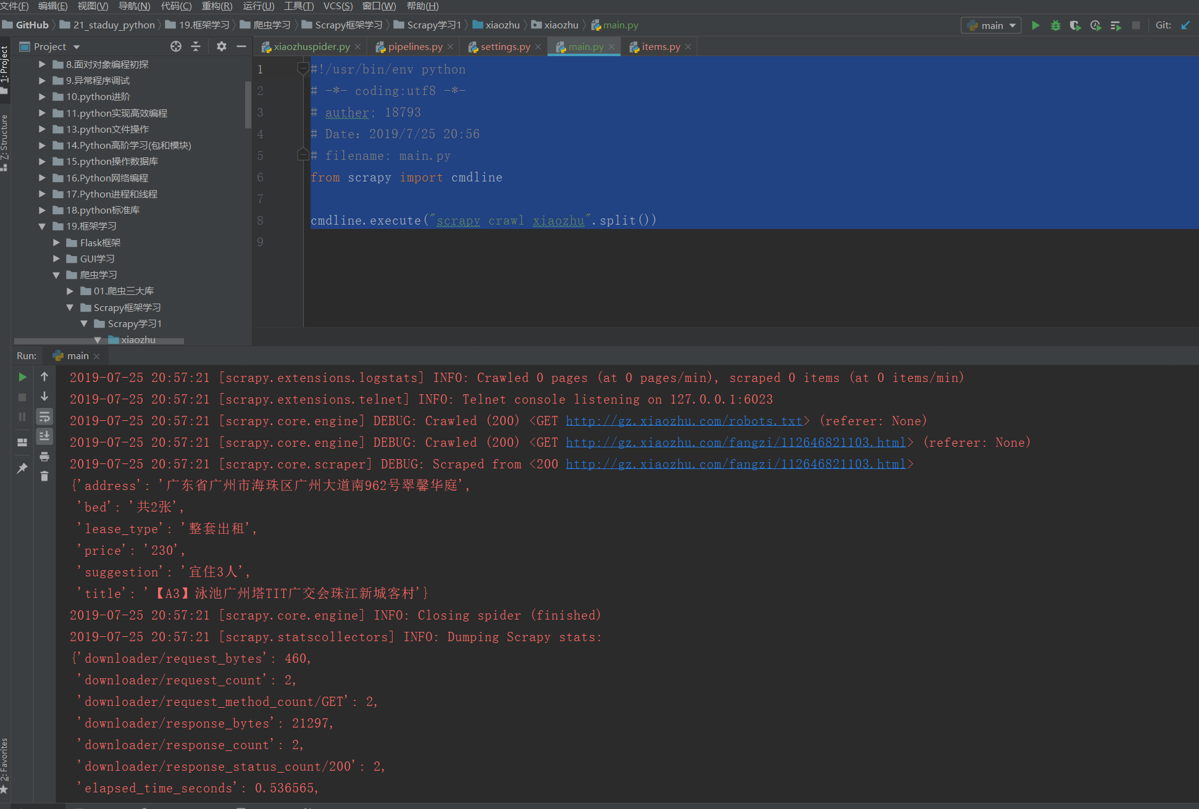
Task: Switch to the xiaozhuspider.py tab
Action: (312, 47)
